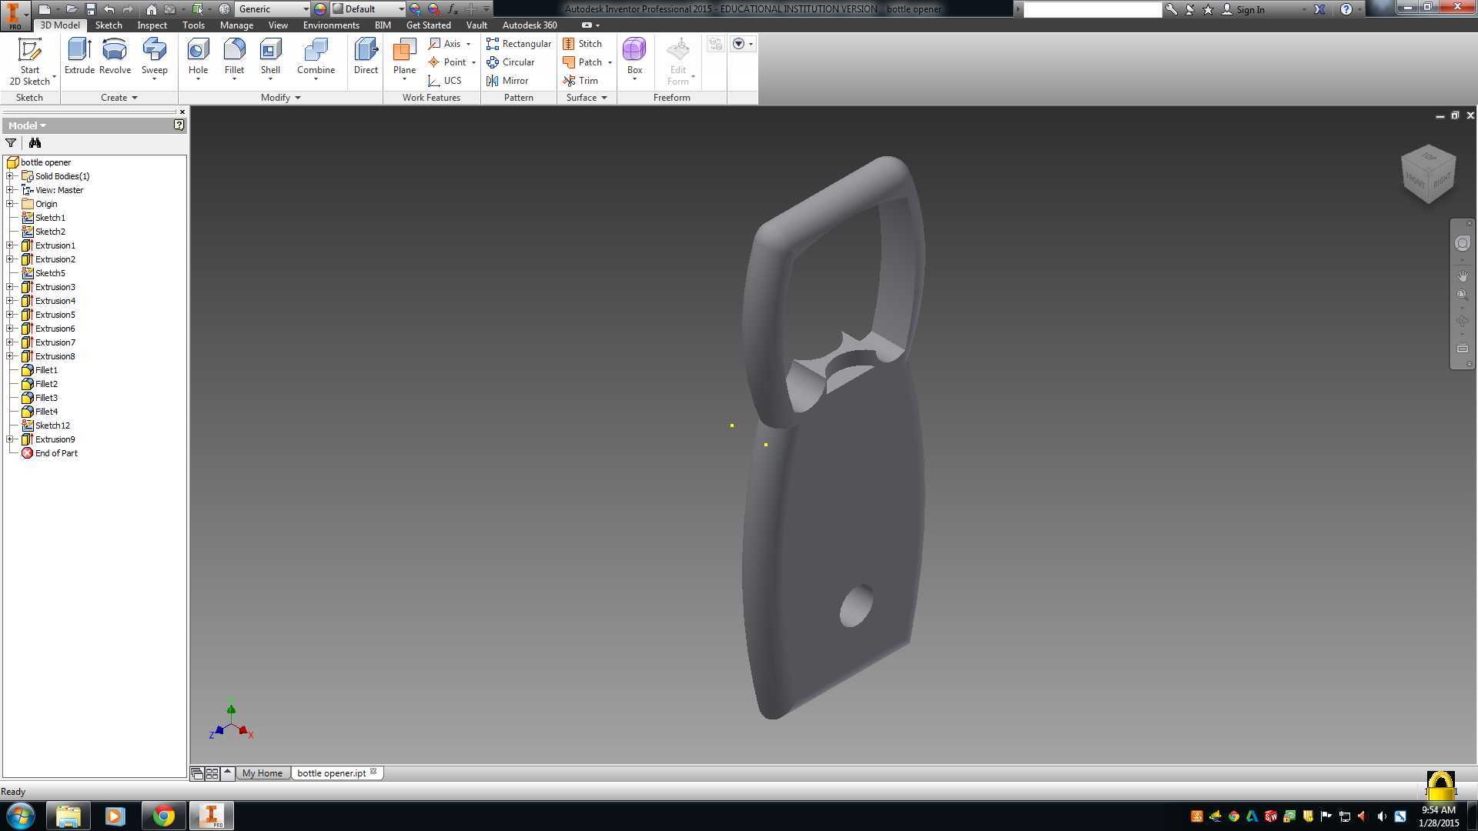Close the bottle opener.ipt tab
The height and width of the screenshot is (831, 1478).
pos(373,772)
